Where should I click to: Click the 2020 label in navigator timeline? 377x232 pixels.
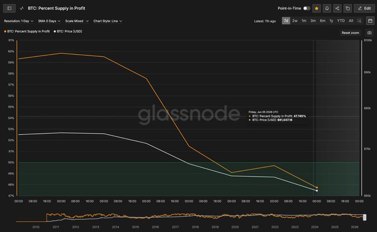235,227
